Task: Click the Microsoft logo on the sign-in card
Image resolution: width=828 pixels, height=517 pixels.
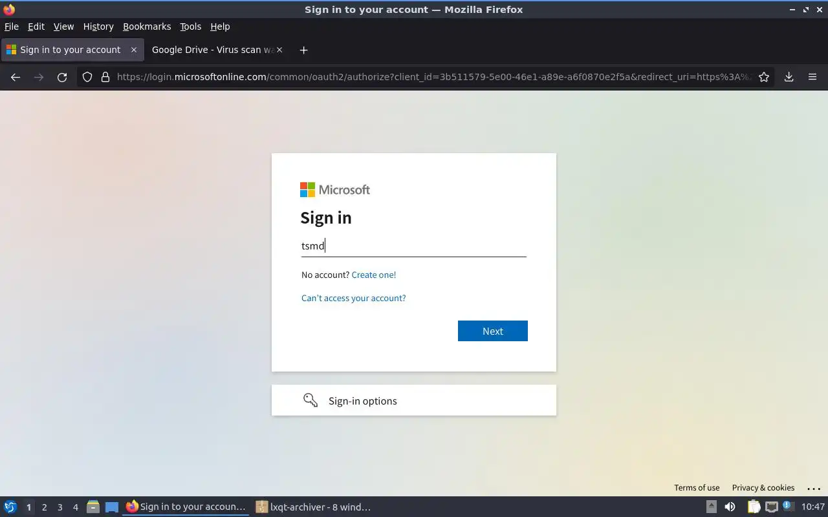Action: click(x=335, y=189)
